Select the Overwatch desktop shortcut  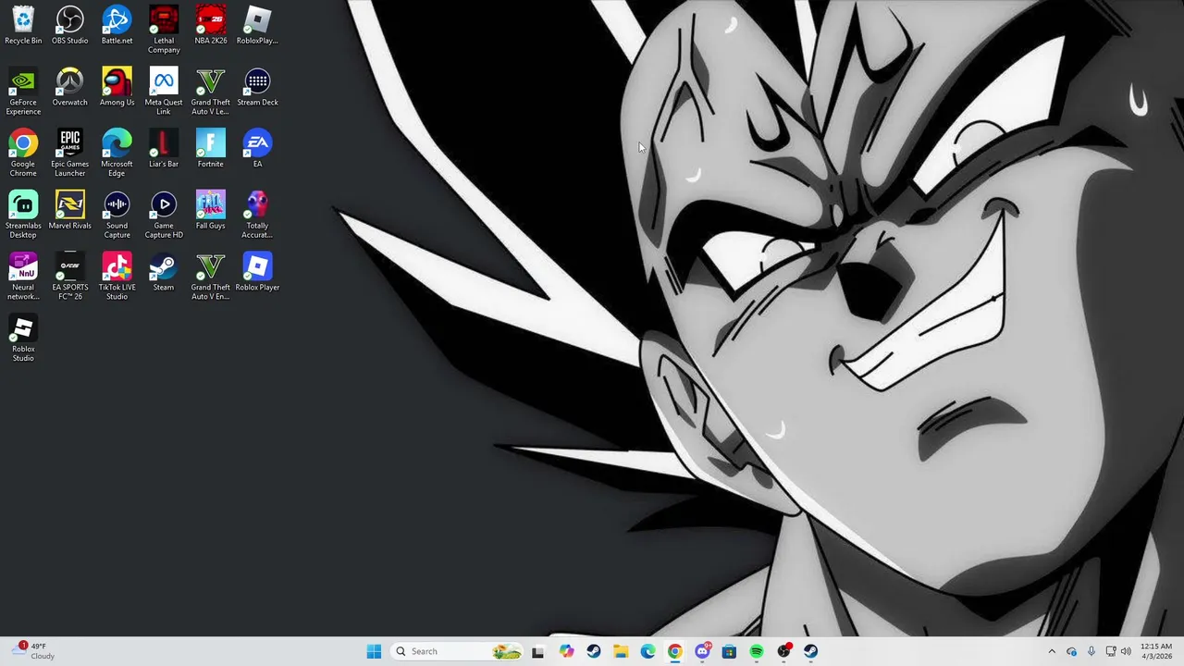coord(70,87)
